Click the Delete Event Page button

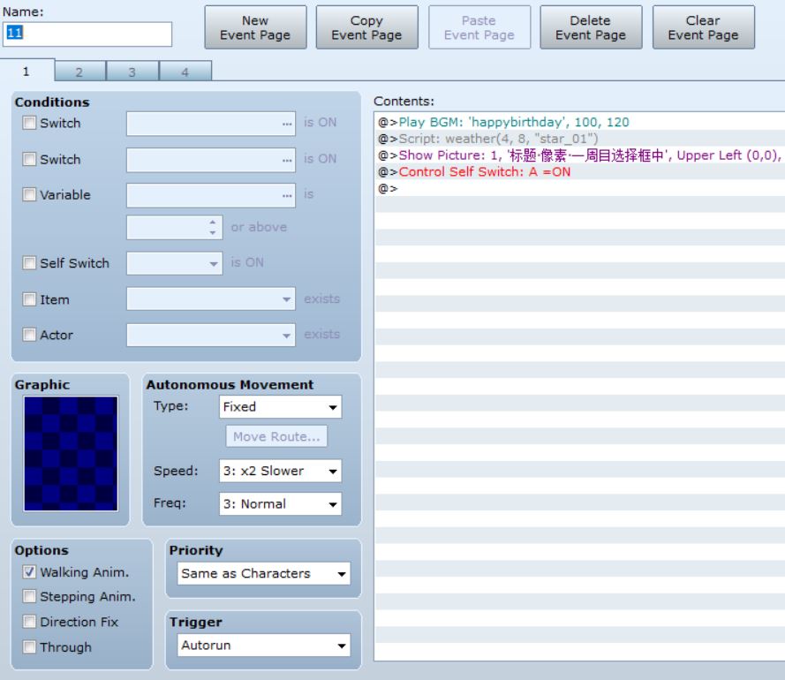pyautogui.click(x=591, y=27)
